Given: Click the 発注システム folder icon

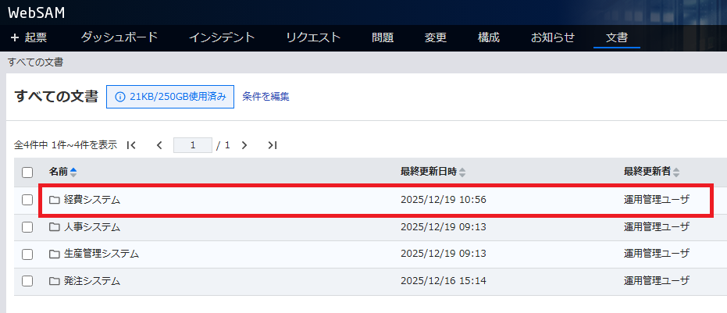Looking at the screenshot, I should [54, 281].
